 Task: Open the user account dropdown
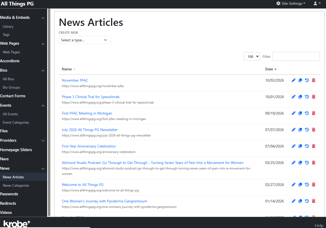pyautogui.click(x=317, y=3)
